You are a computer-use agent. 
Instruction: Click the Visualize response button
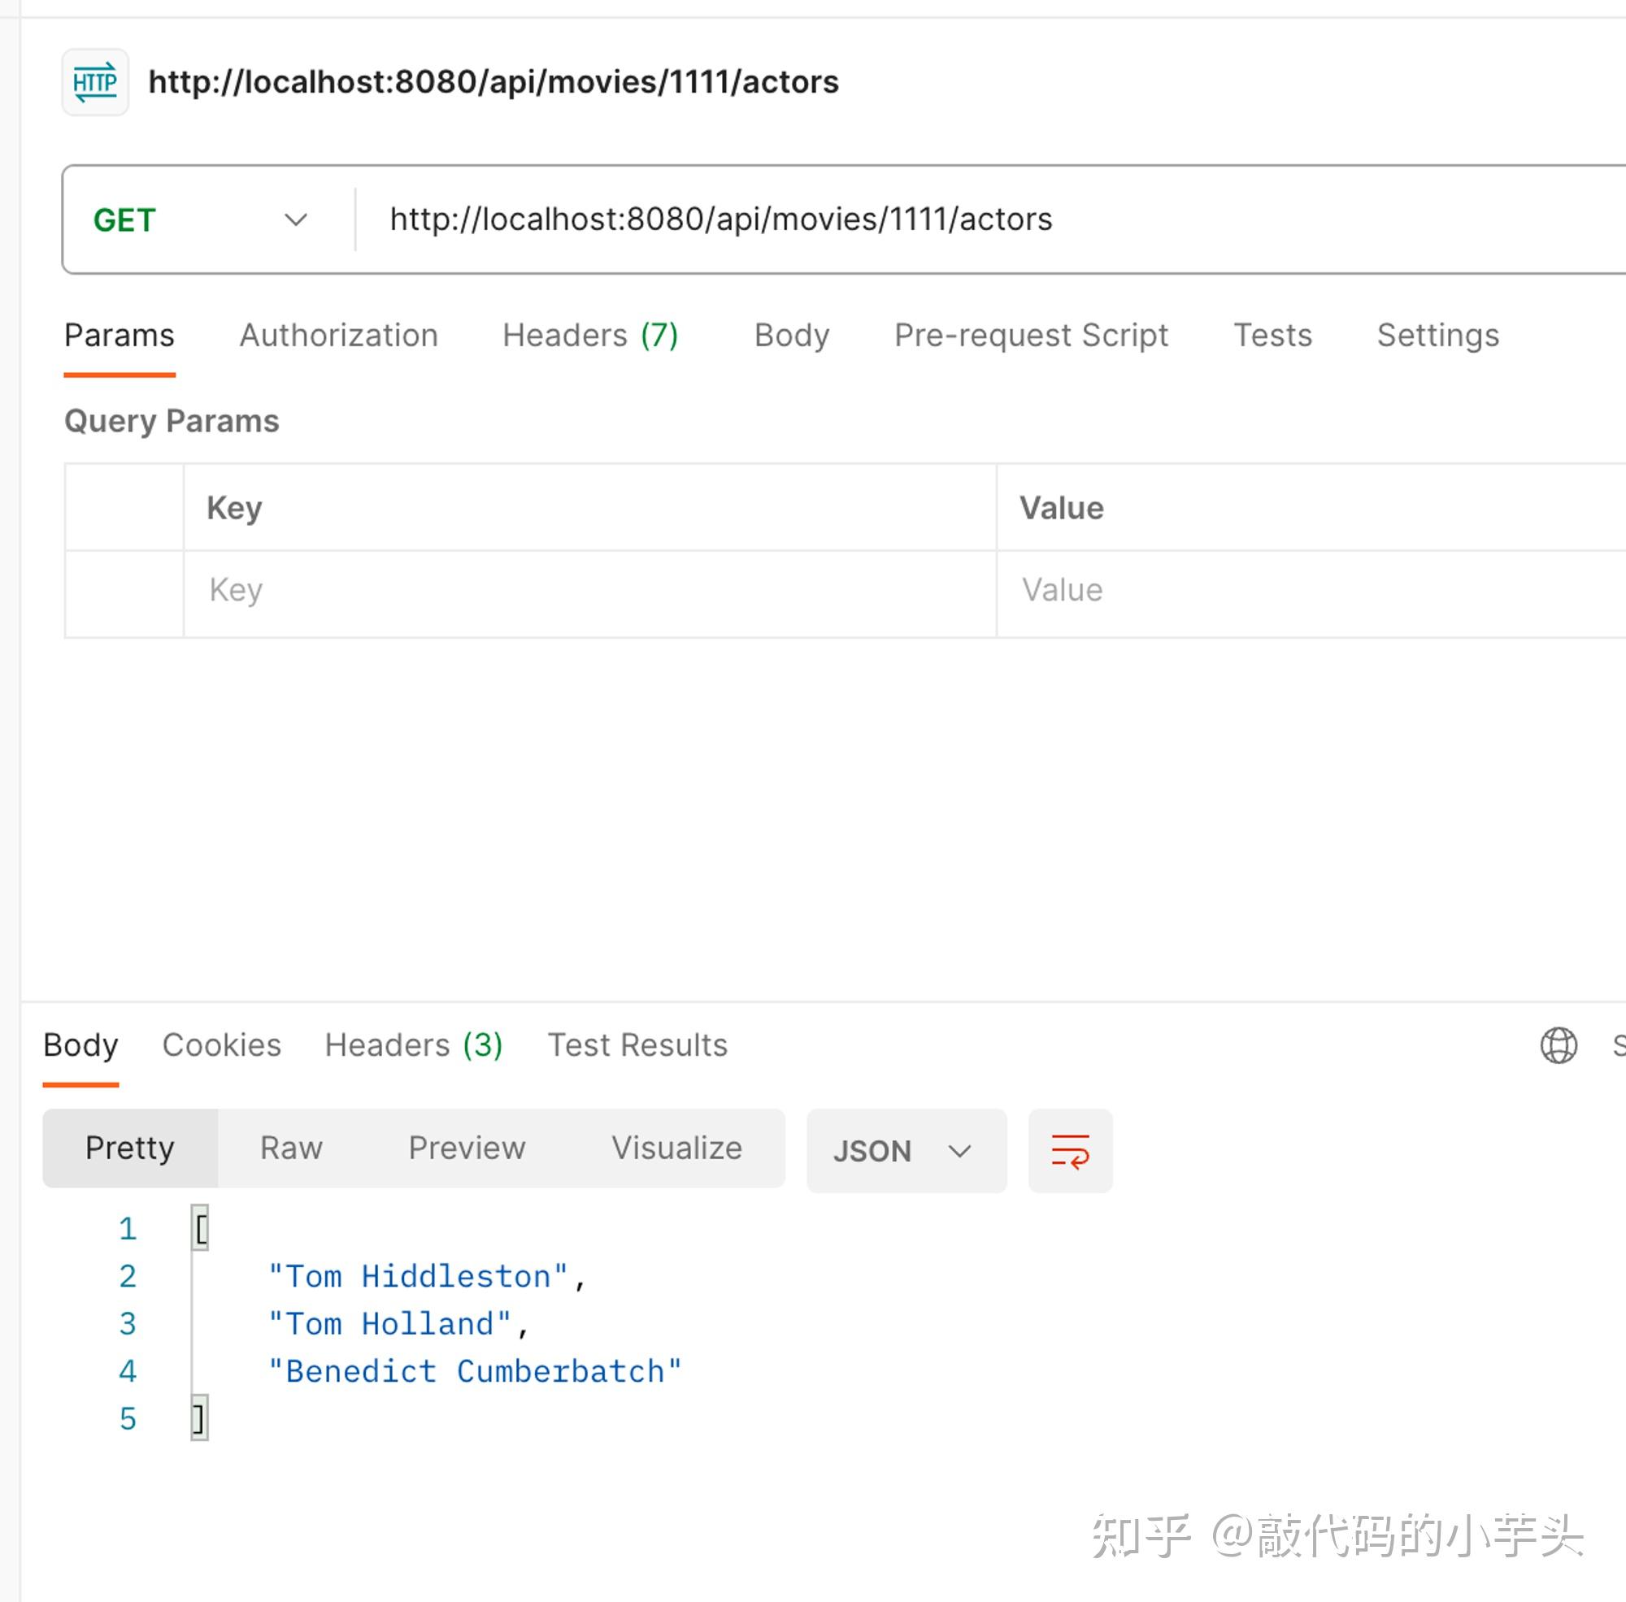tap(676, 1148)
